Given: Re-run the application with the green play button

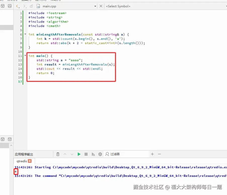Looking at the screenshot, I should (x=79, y=154).
